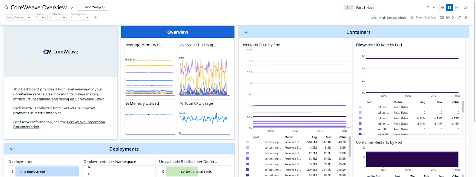This screenshot has height=177, width=476.
Task: Step time range backward with rewind button
Action: [443, 7]
